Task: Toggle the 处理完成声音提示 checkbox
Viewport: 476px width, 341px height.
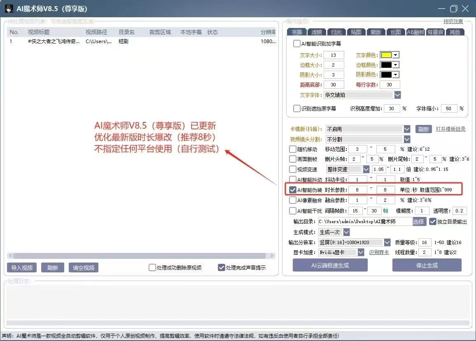Action: point(221,267)
